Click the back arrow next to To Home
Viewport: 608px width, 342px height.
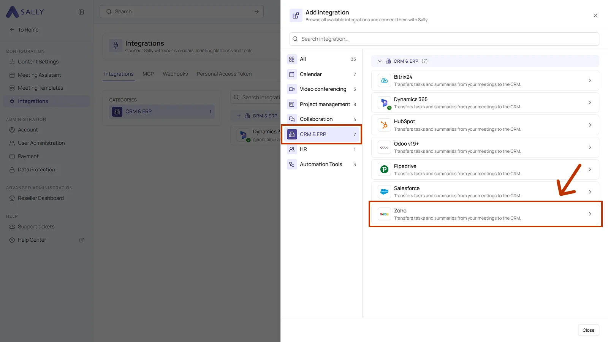coord(12,30)
